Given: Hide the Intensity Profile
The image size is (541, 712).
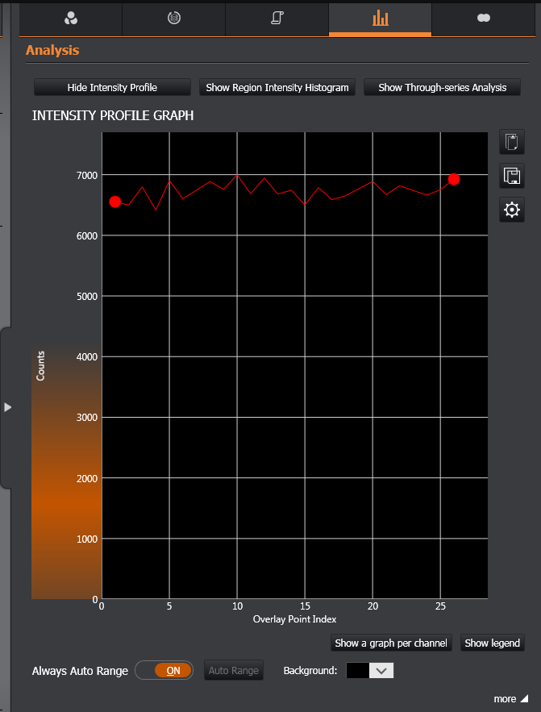Looking at the screenshot, I should click(112, 87).
